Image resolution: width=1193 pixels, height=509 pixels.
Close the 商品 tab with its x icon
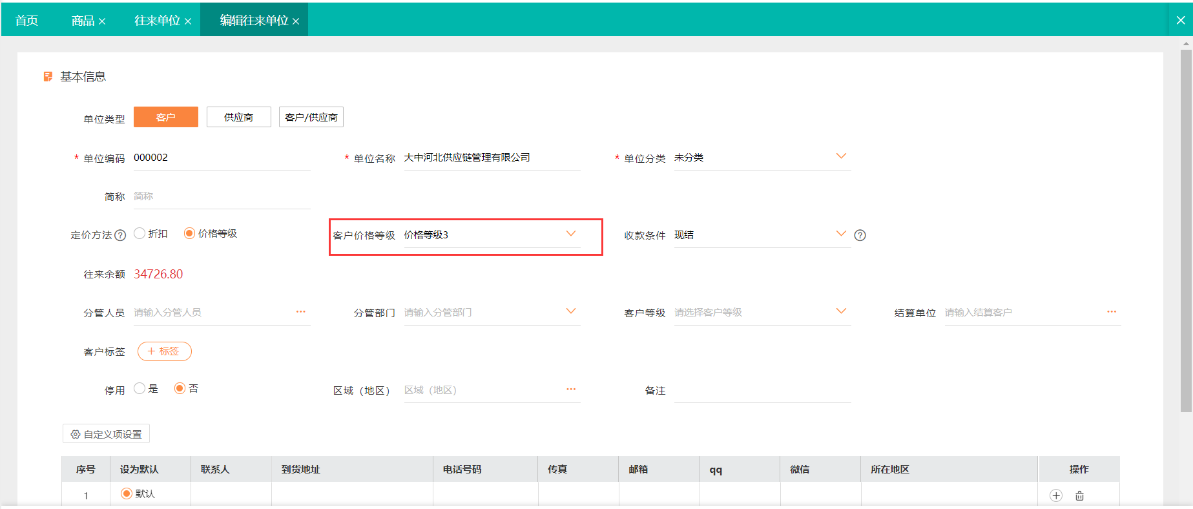coord(101,21)
